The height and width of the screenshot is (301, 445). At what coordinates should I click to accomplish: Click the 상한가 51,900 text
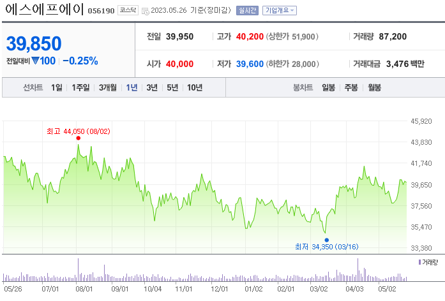point(292,36)
